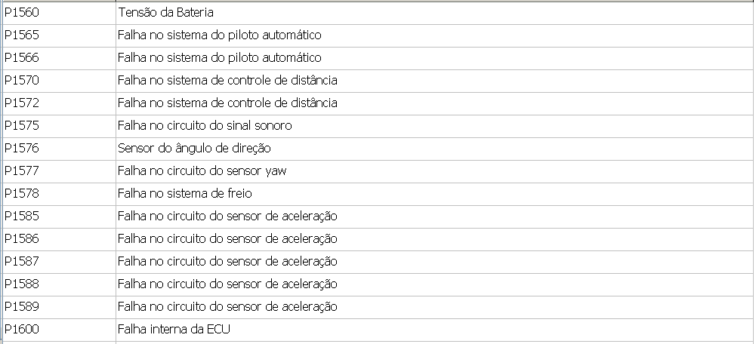Select the P1565 code cell
The width and height of the screenshot is (756, 344).
pyautogui.click(x=22, y=35)
